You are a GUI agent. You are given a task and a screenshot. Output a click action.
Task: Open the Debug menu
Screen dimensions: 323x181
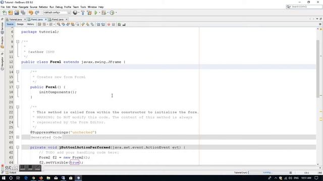(x=59, y=7)
